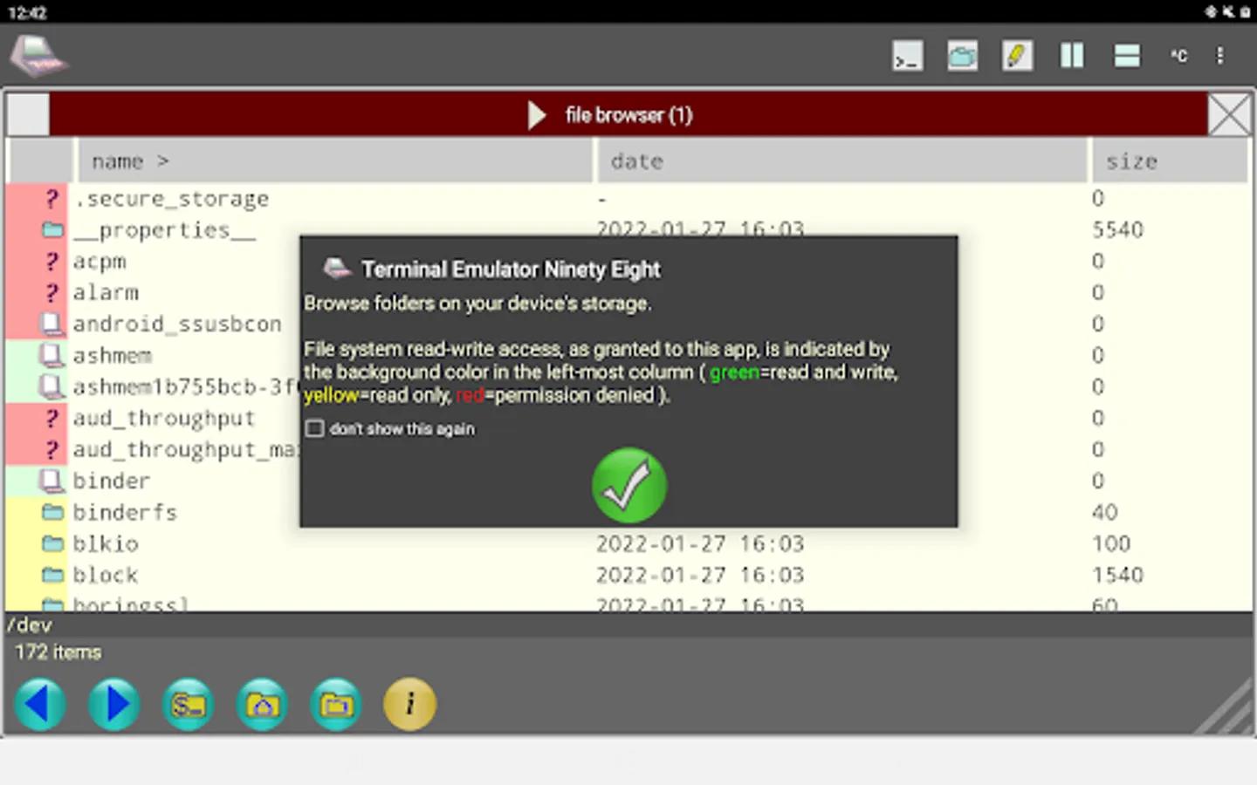This screenshot has width=1257, height=785.
Task: Go forward with the right arrow button
Action: pos(114,704)
